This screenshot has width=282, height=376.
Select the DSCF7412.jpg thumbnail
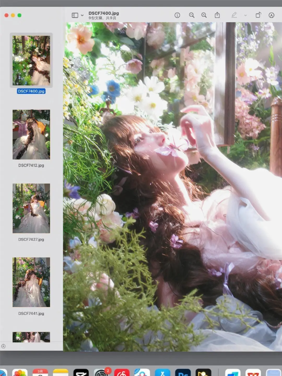coord(31,134)
